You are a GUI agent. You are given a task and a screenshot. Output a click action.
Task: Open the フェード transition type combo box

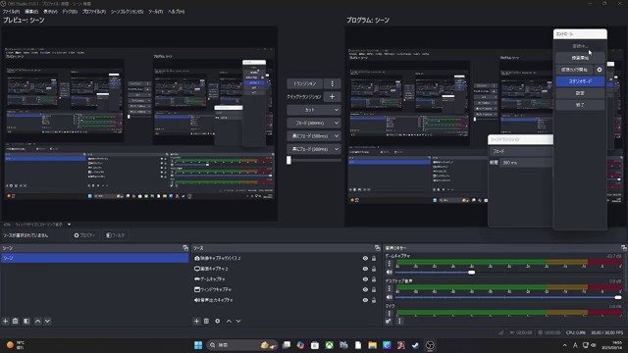tap(521, 151)
